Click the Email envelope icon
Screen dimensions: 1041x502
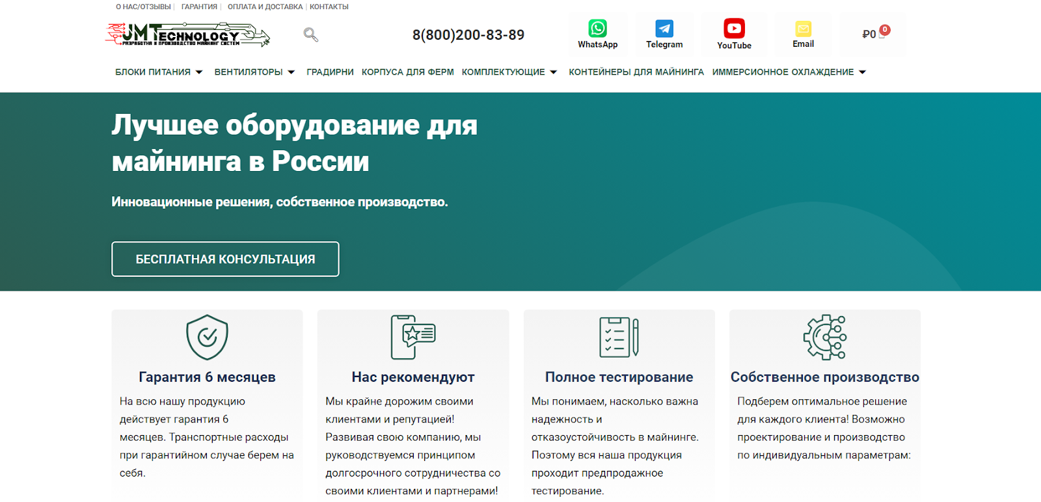click(804, 29)
